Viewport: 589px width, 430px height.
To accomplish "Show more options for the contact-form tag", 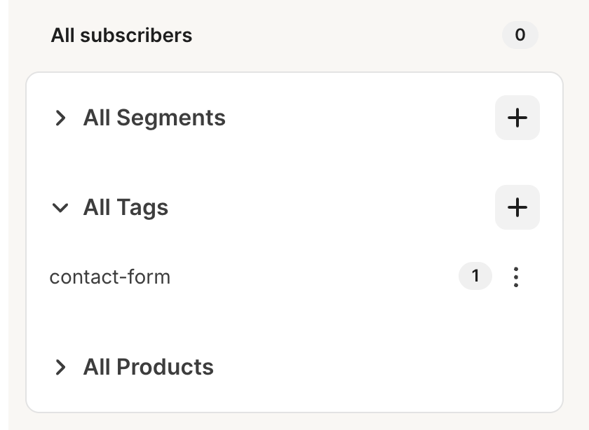I will 516,277.
